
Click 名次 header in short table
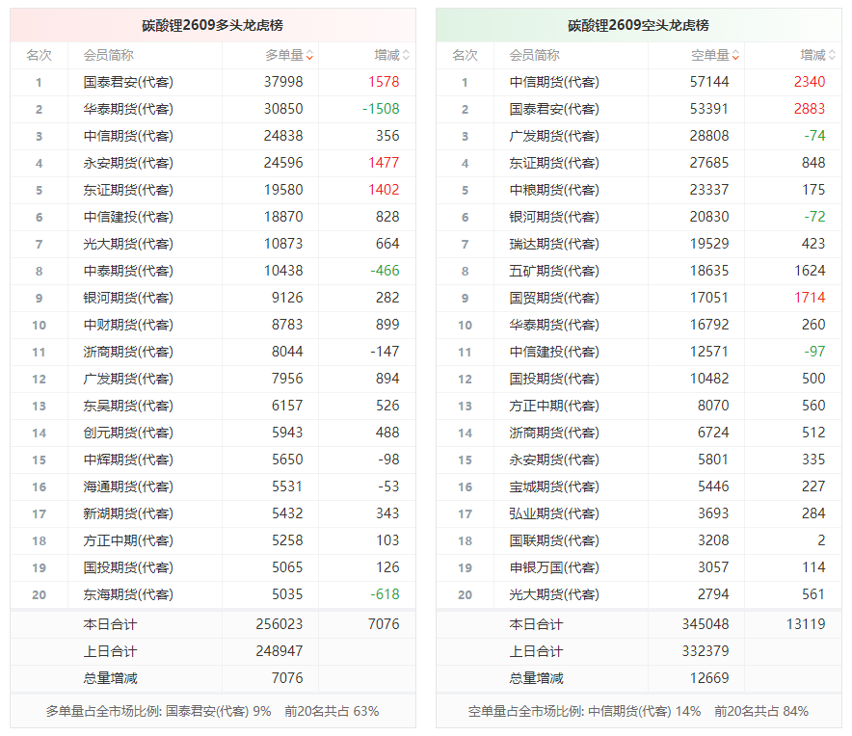pyautogui.click(x=466, y=56)
